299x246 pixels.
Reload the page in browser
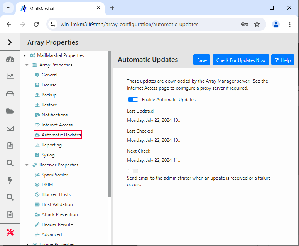point(36,24)
